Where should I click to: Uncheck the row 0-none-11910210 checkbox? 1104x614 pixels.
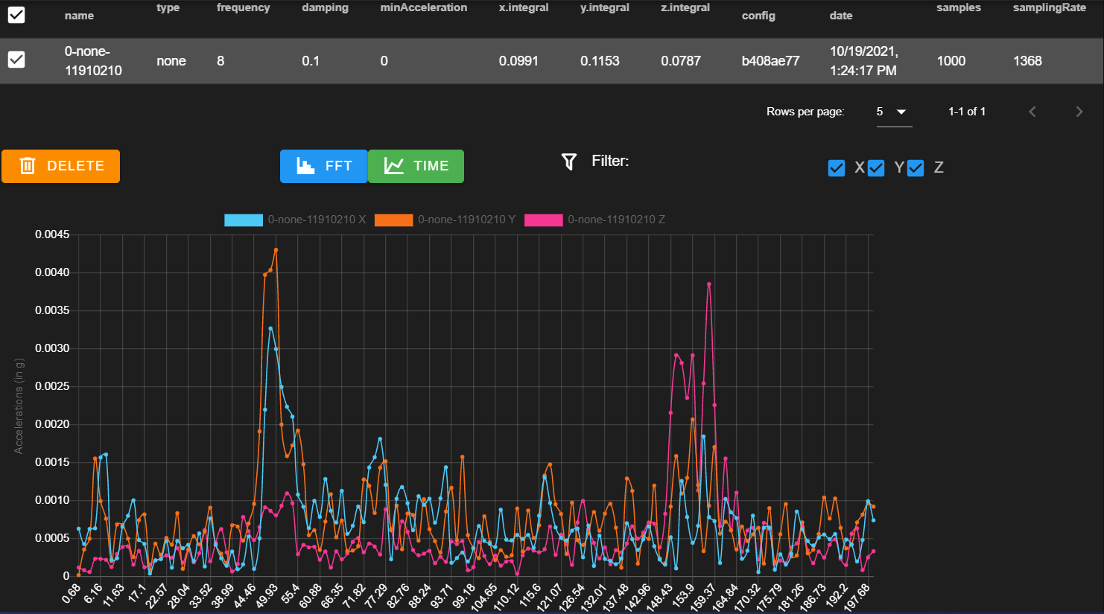tap(16, 60)
